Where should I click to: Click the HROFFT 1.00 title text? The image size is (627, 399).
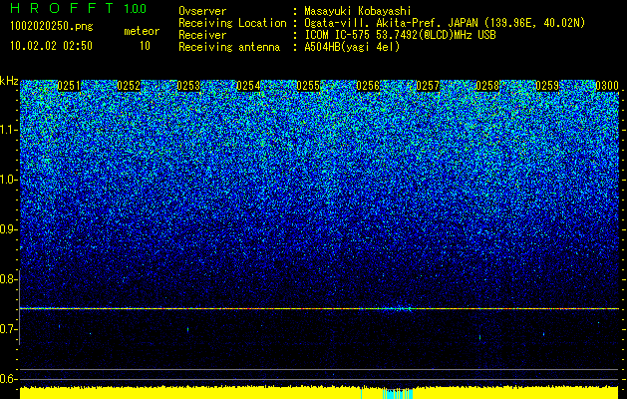tap(79, 8)
